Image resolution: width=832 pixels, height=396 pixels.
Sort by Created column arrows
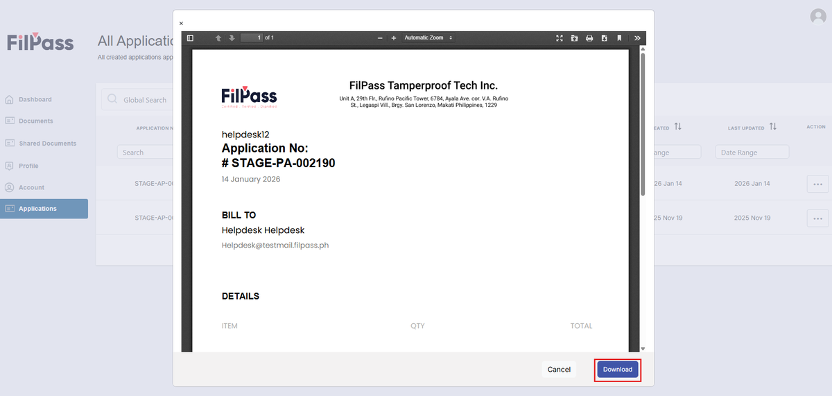coord(677,127)
